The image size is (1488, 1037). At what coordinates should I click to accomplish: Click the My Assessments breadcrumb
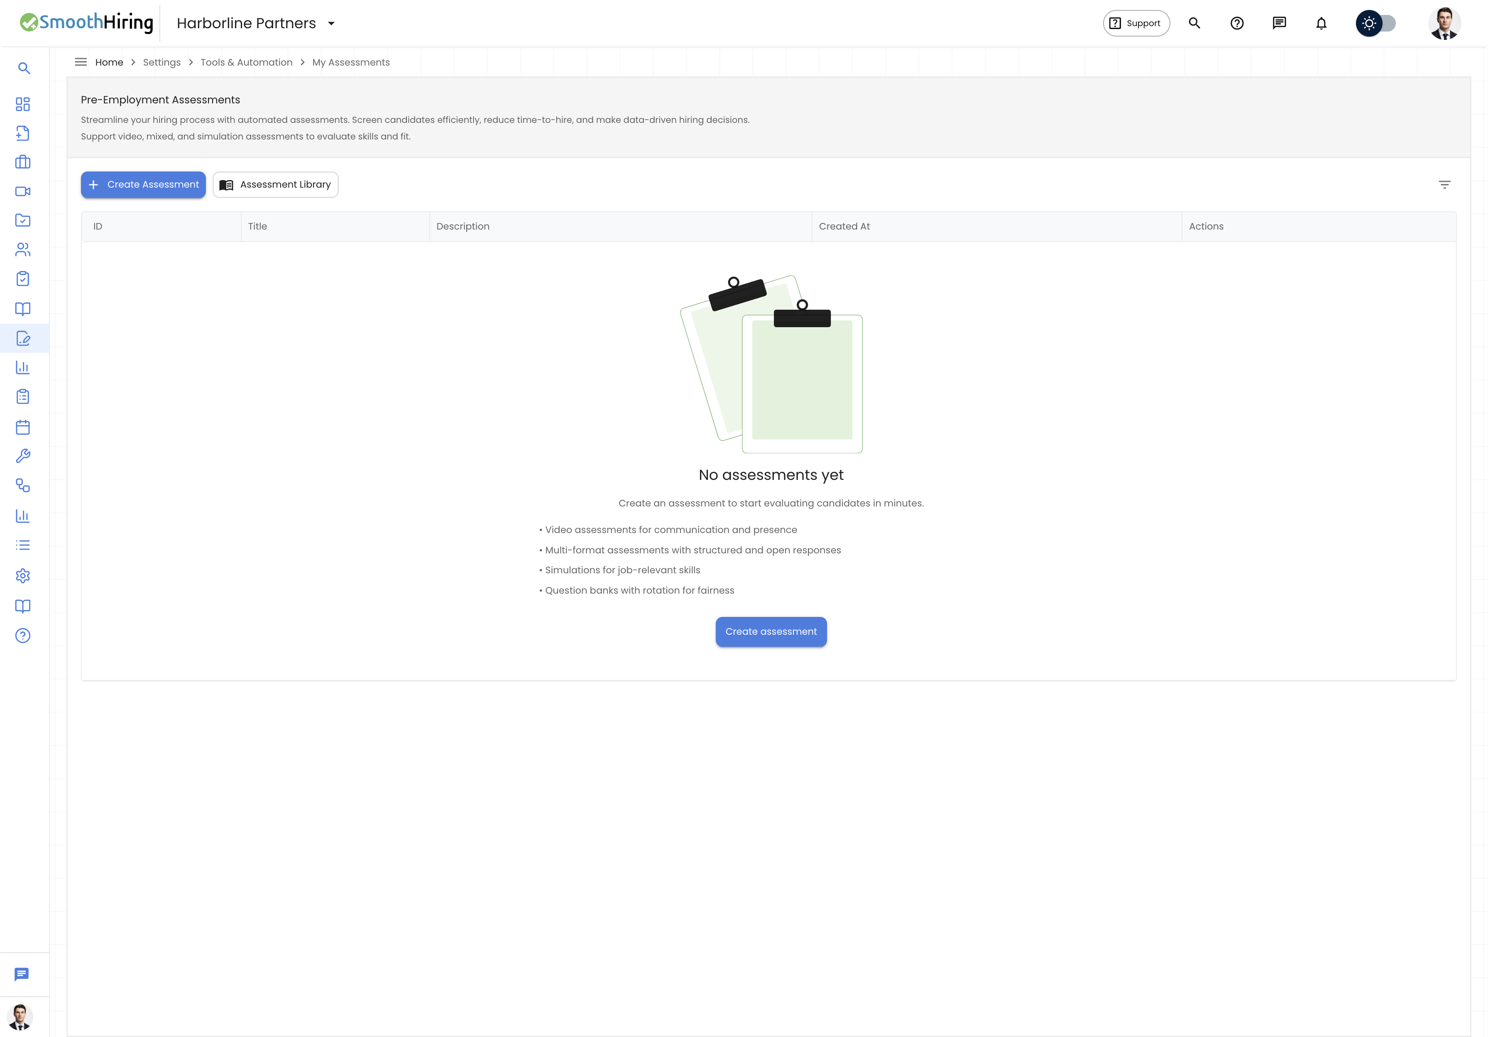pyautogui.click(x=351, y=62)
